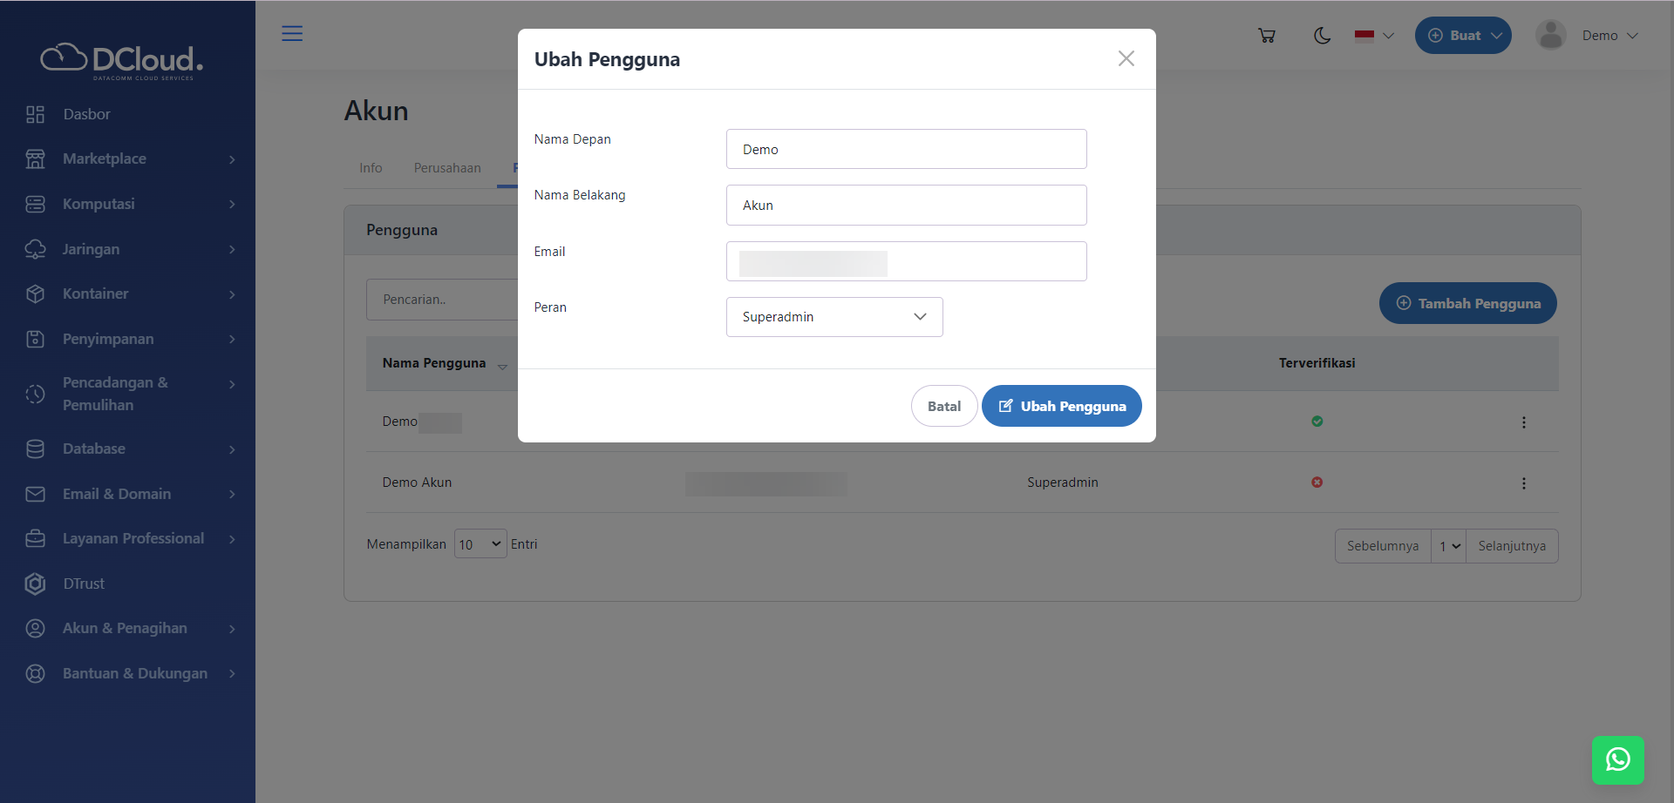
Task: Toggle dark mode moon icon
Action: 1322,36
